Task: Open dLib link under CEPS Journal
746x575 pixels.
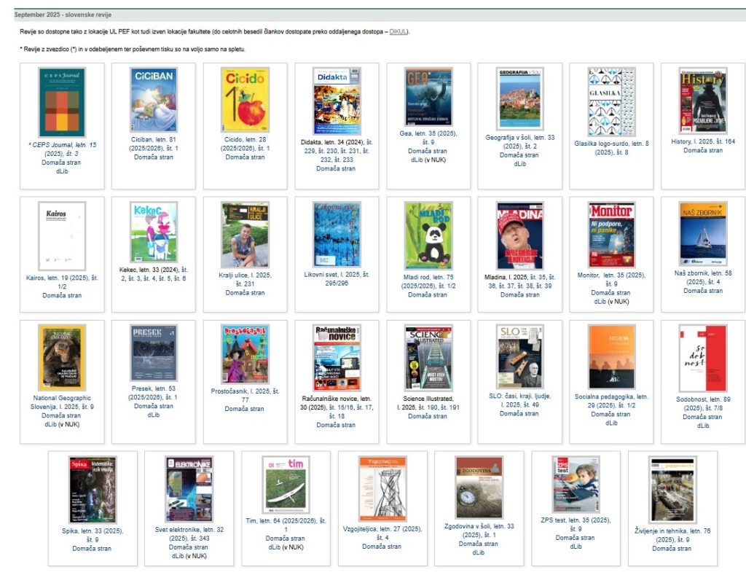Action: (x=62, y=171)
